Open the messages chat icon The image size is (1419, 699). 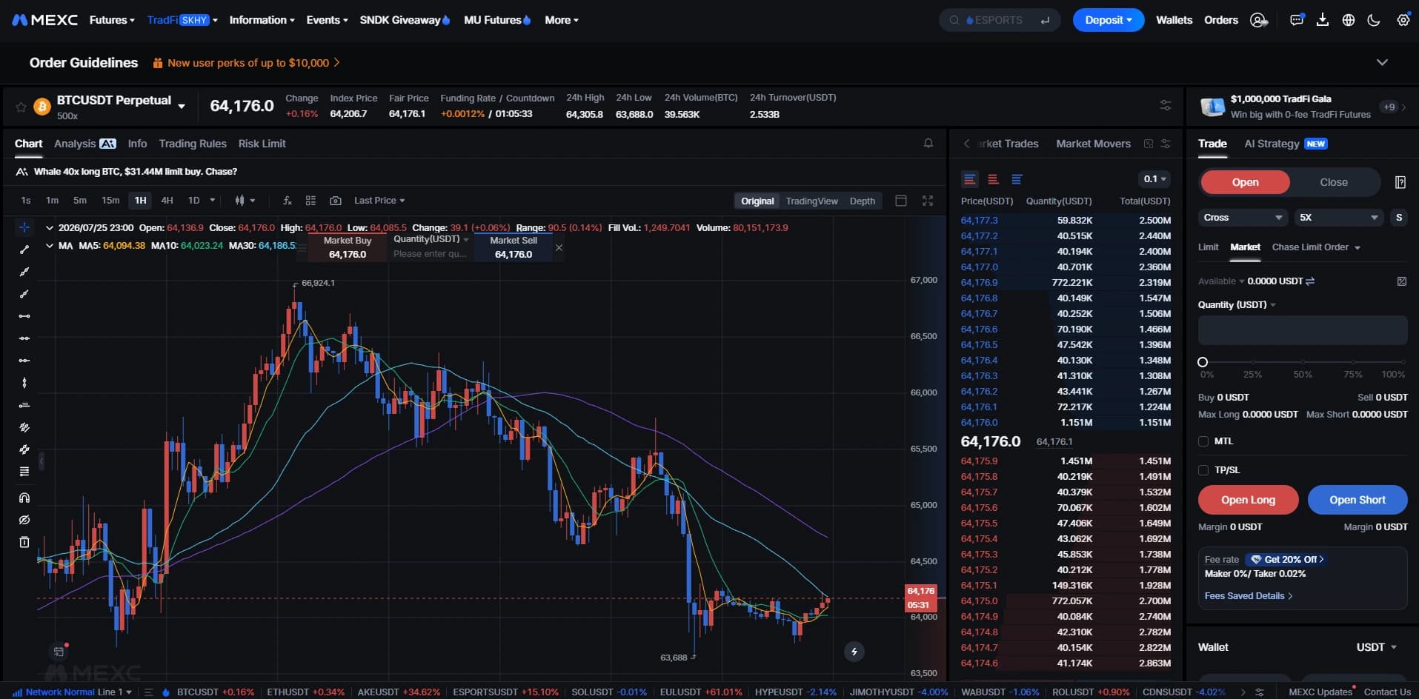[x=1297, y=20]
